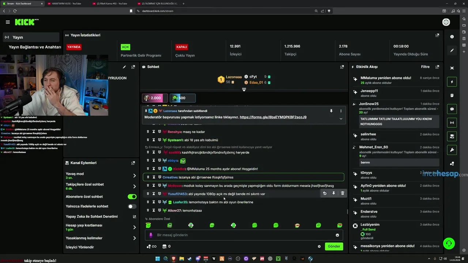Screen dimensions: 468x263
Task: Open the hamburger menu beside the KICK logo
Action: coord(8,22)
